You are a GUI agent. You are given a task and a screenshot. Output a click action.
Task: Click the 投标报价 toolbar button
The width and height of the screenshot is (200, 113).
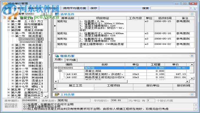tap(52, 8)
